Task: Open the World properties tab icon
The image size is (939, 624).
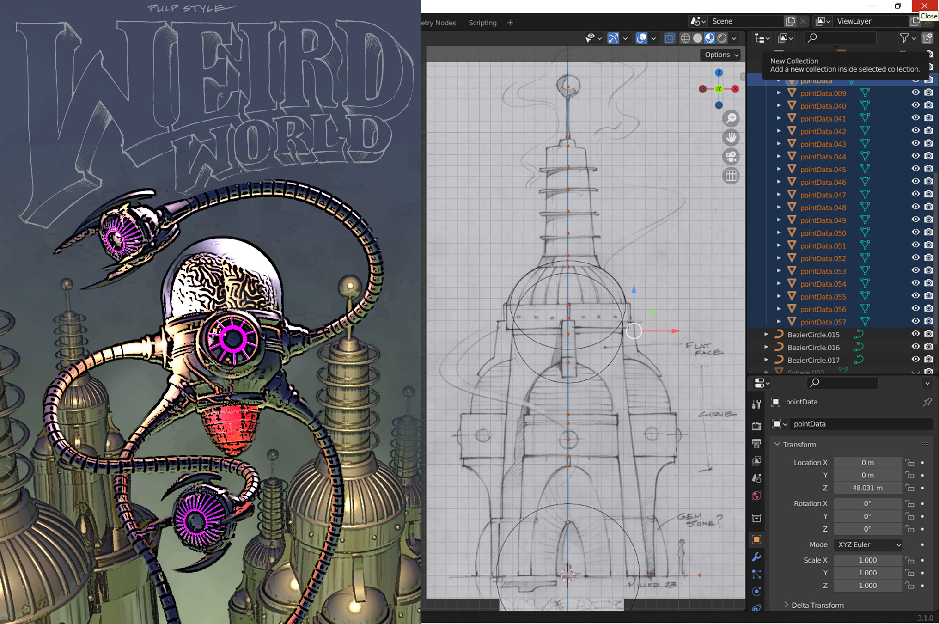Action: (756, 496)
